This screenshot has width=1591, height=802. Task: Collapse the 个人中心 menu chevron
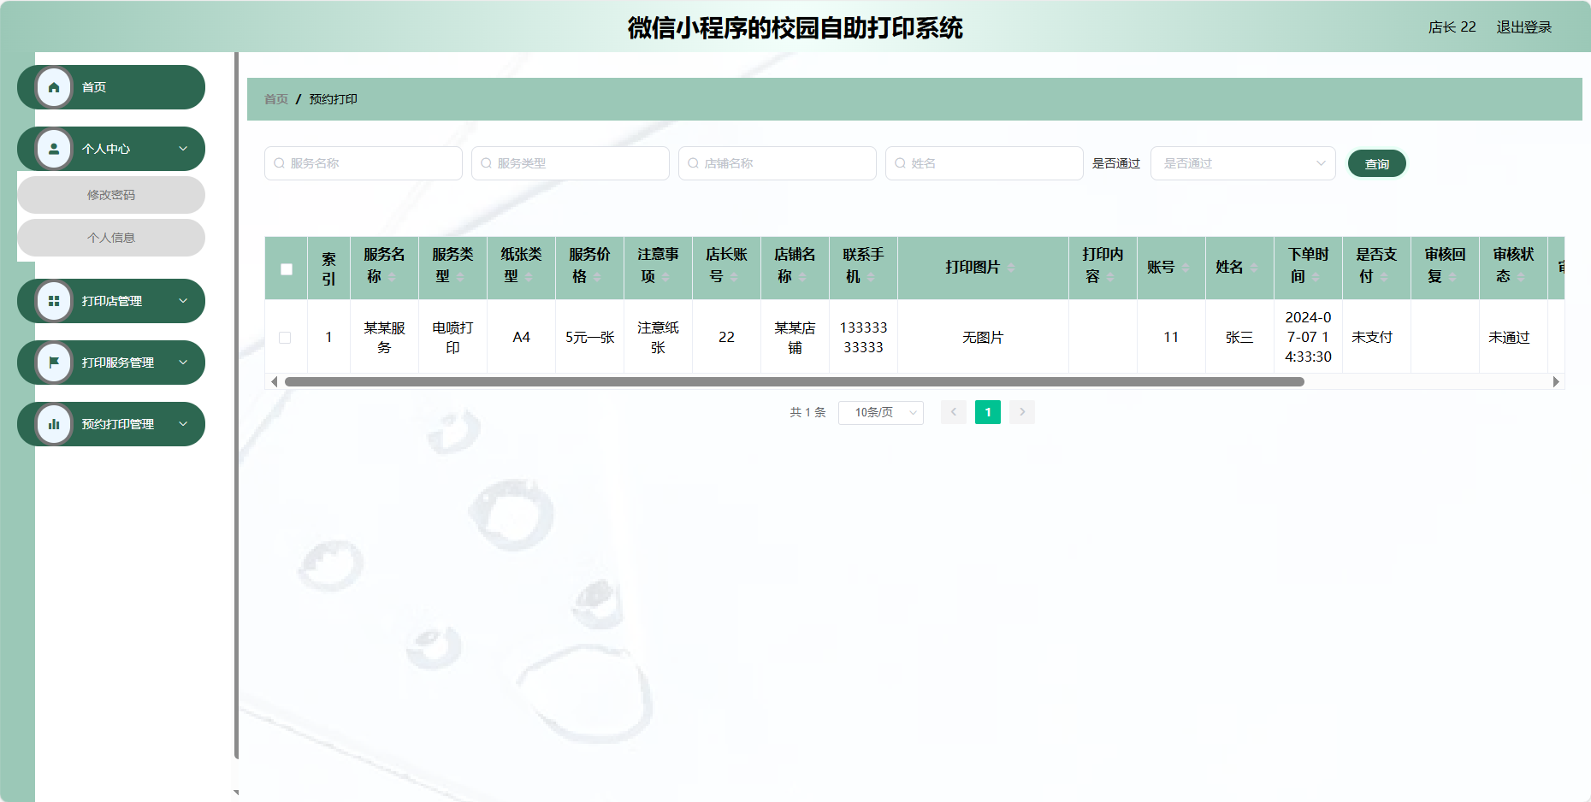pos(183,149)
